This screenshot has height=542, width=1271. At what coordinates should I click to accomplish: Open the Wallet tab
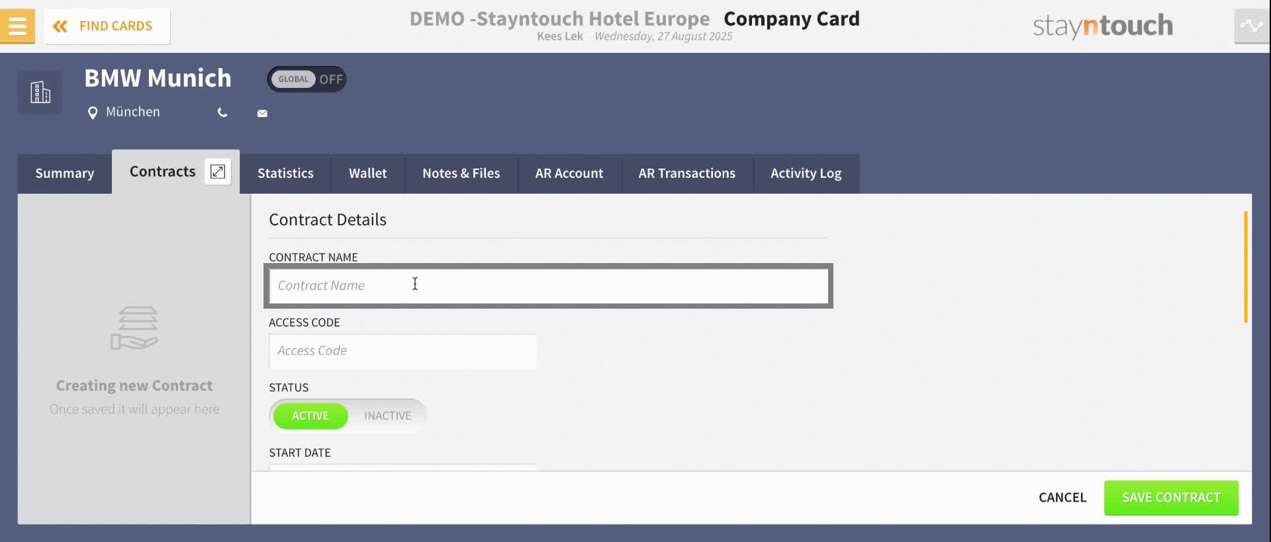tap(368, 173)
